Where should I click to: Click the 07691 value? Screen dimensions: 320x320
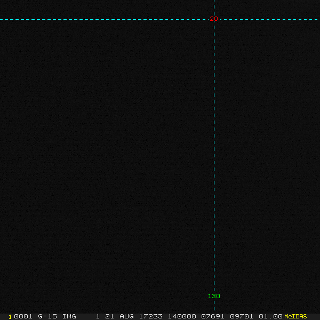tap(213, 316)
